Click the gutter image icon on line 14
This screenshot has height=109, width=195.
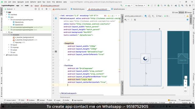[x=56, y=52]
